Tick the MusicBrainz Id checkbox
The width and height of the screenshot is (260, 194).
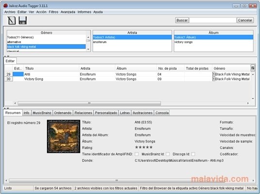coord(168,154)
